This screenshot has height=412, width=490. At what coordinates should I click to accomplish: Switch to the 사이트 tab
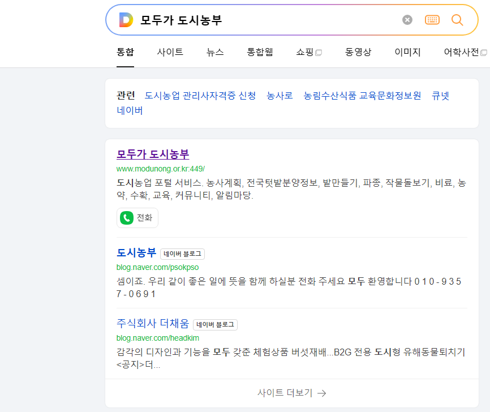(170, 52)
